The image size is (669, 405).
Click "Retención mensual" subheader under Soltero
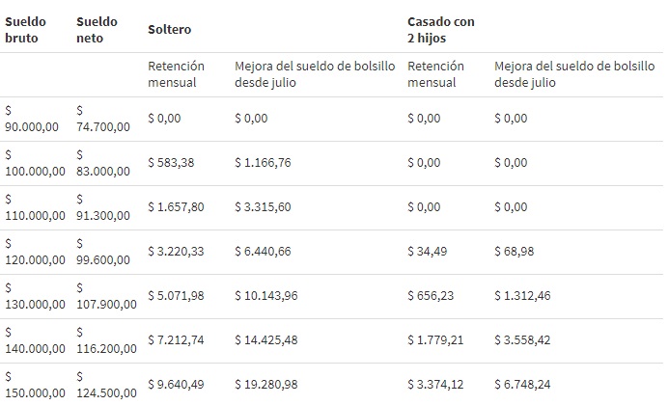(x=177, y=74)
